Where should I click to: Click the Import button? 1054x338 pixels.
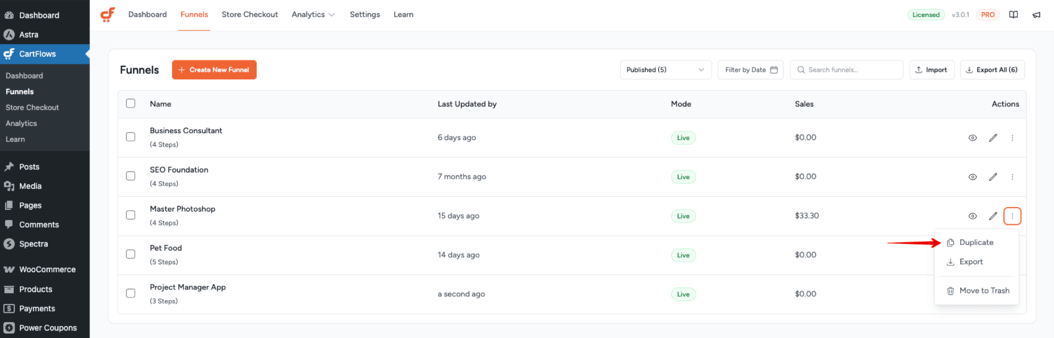coord(932,70)
